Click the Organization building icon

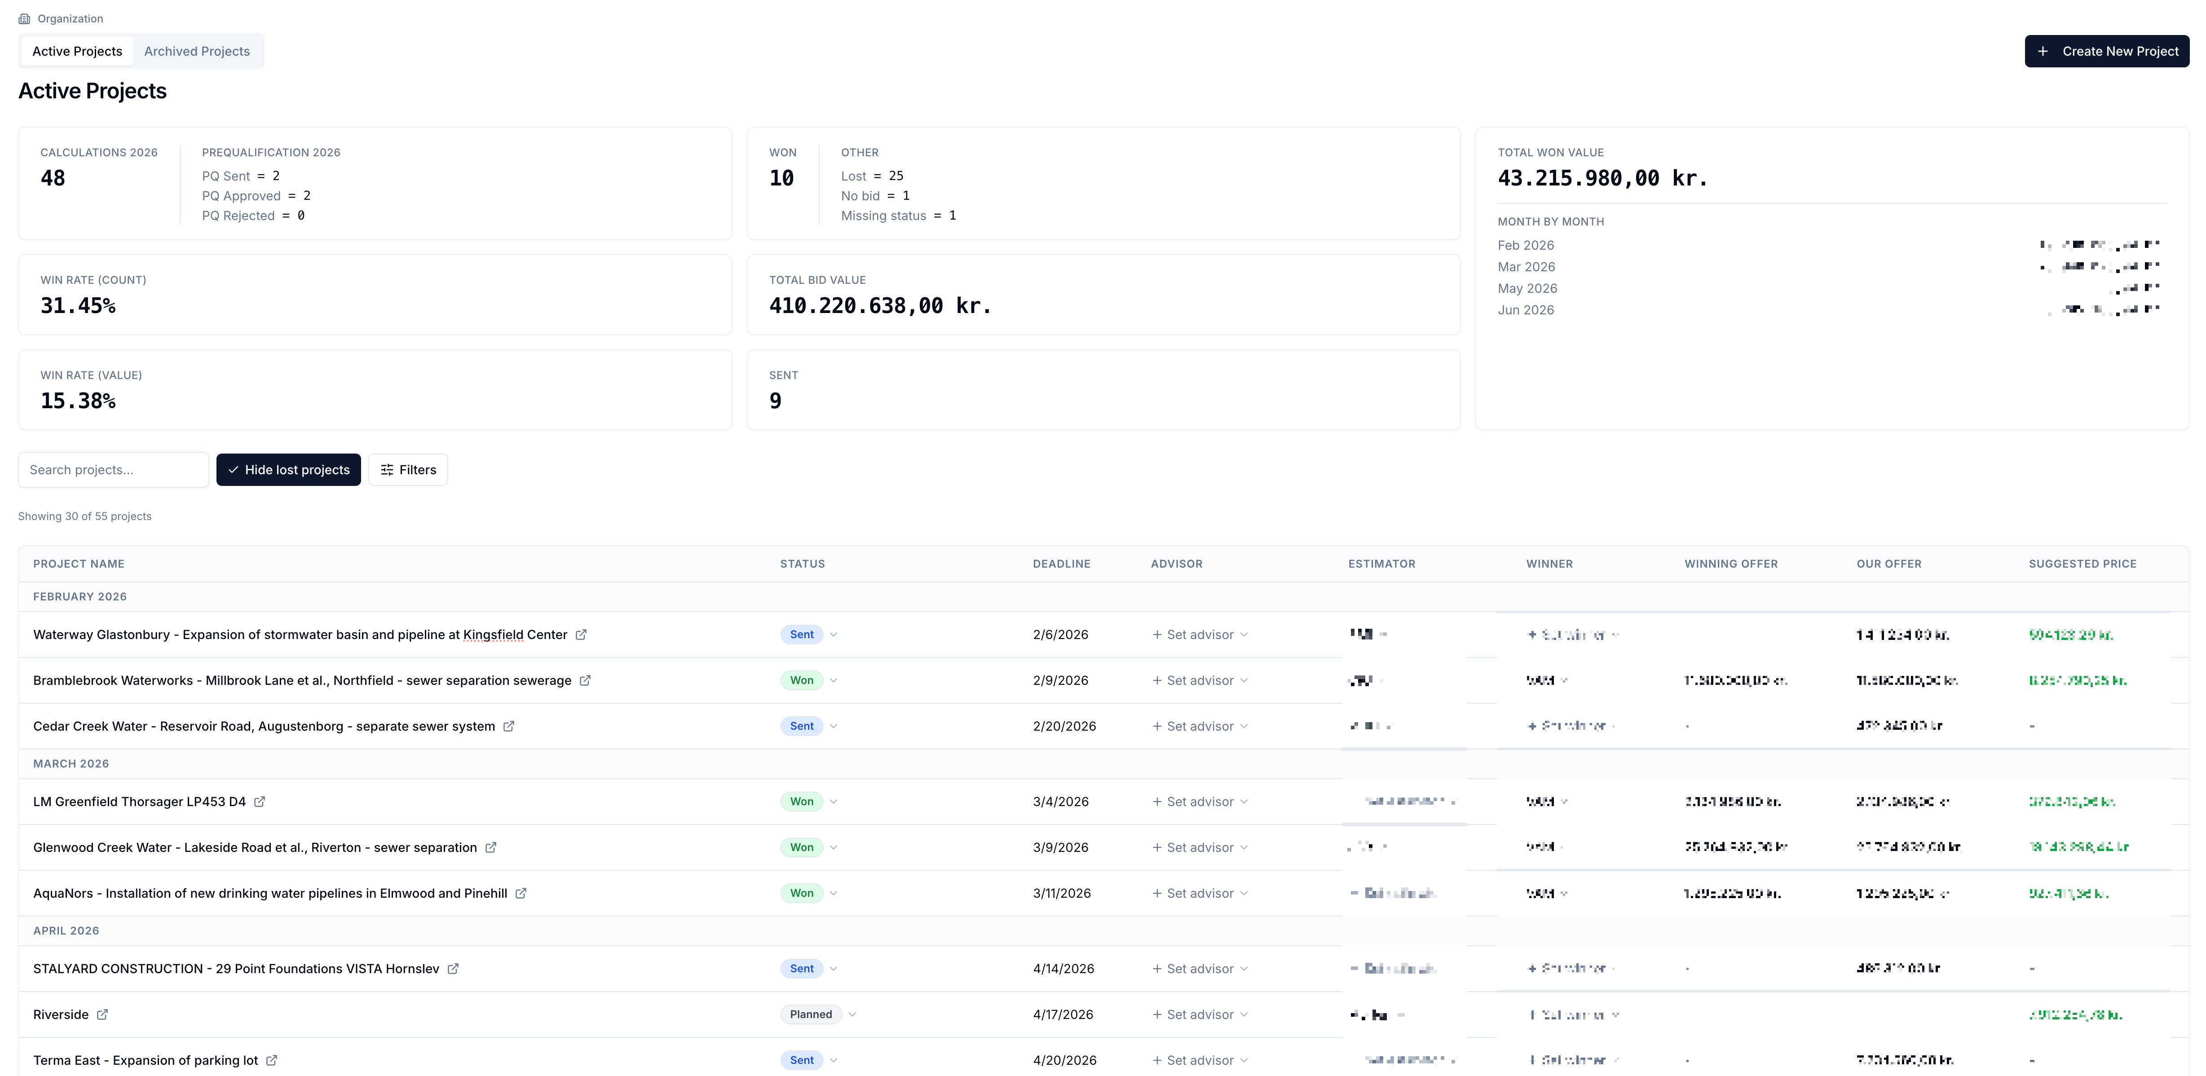point(24,19)
